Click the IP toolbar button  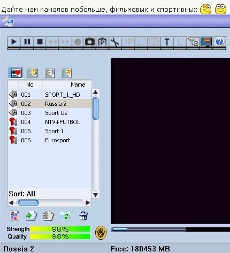pos(128,42)
